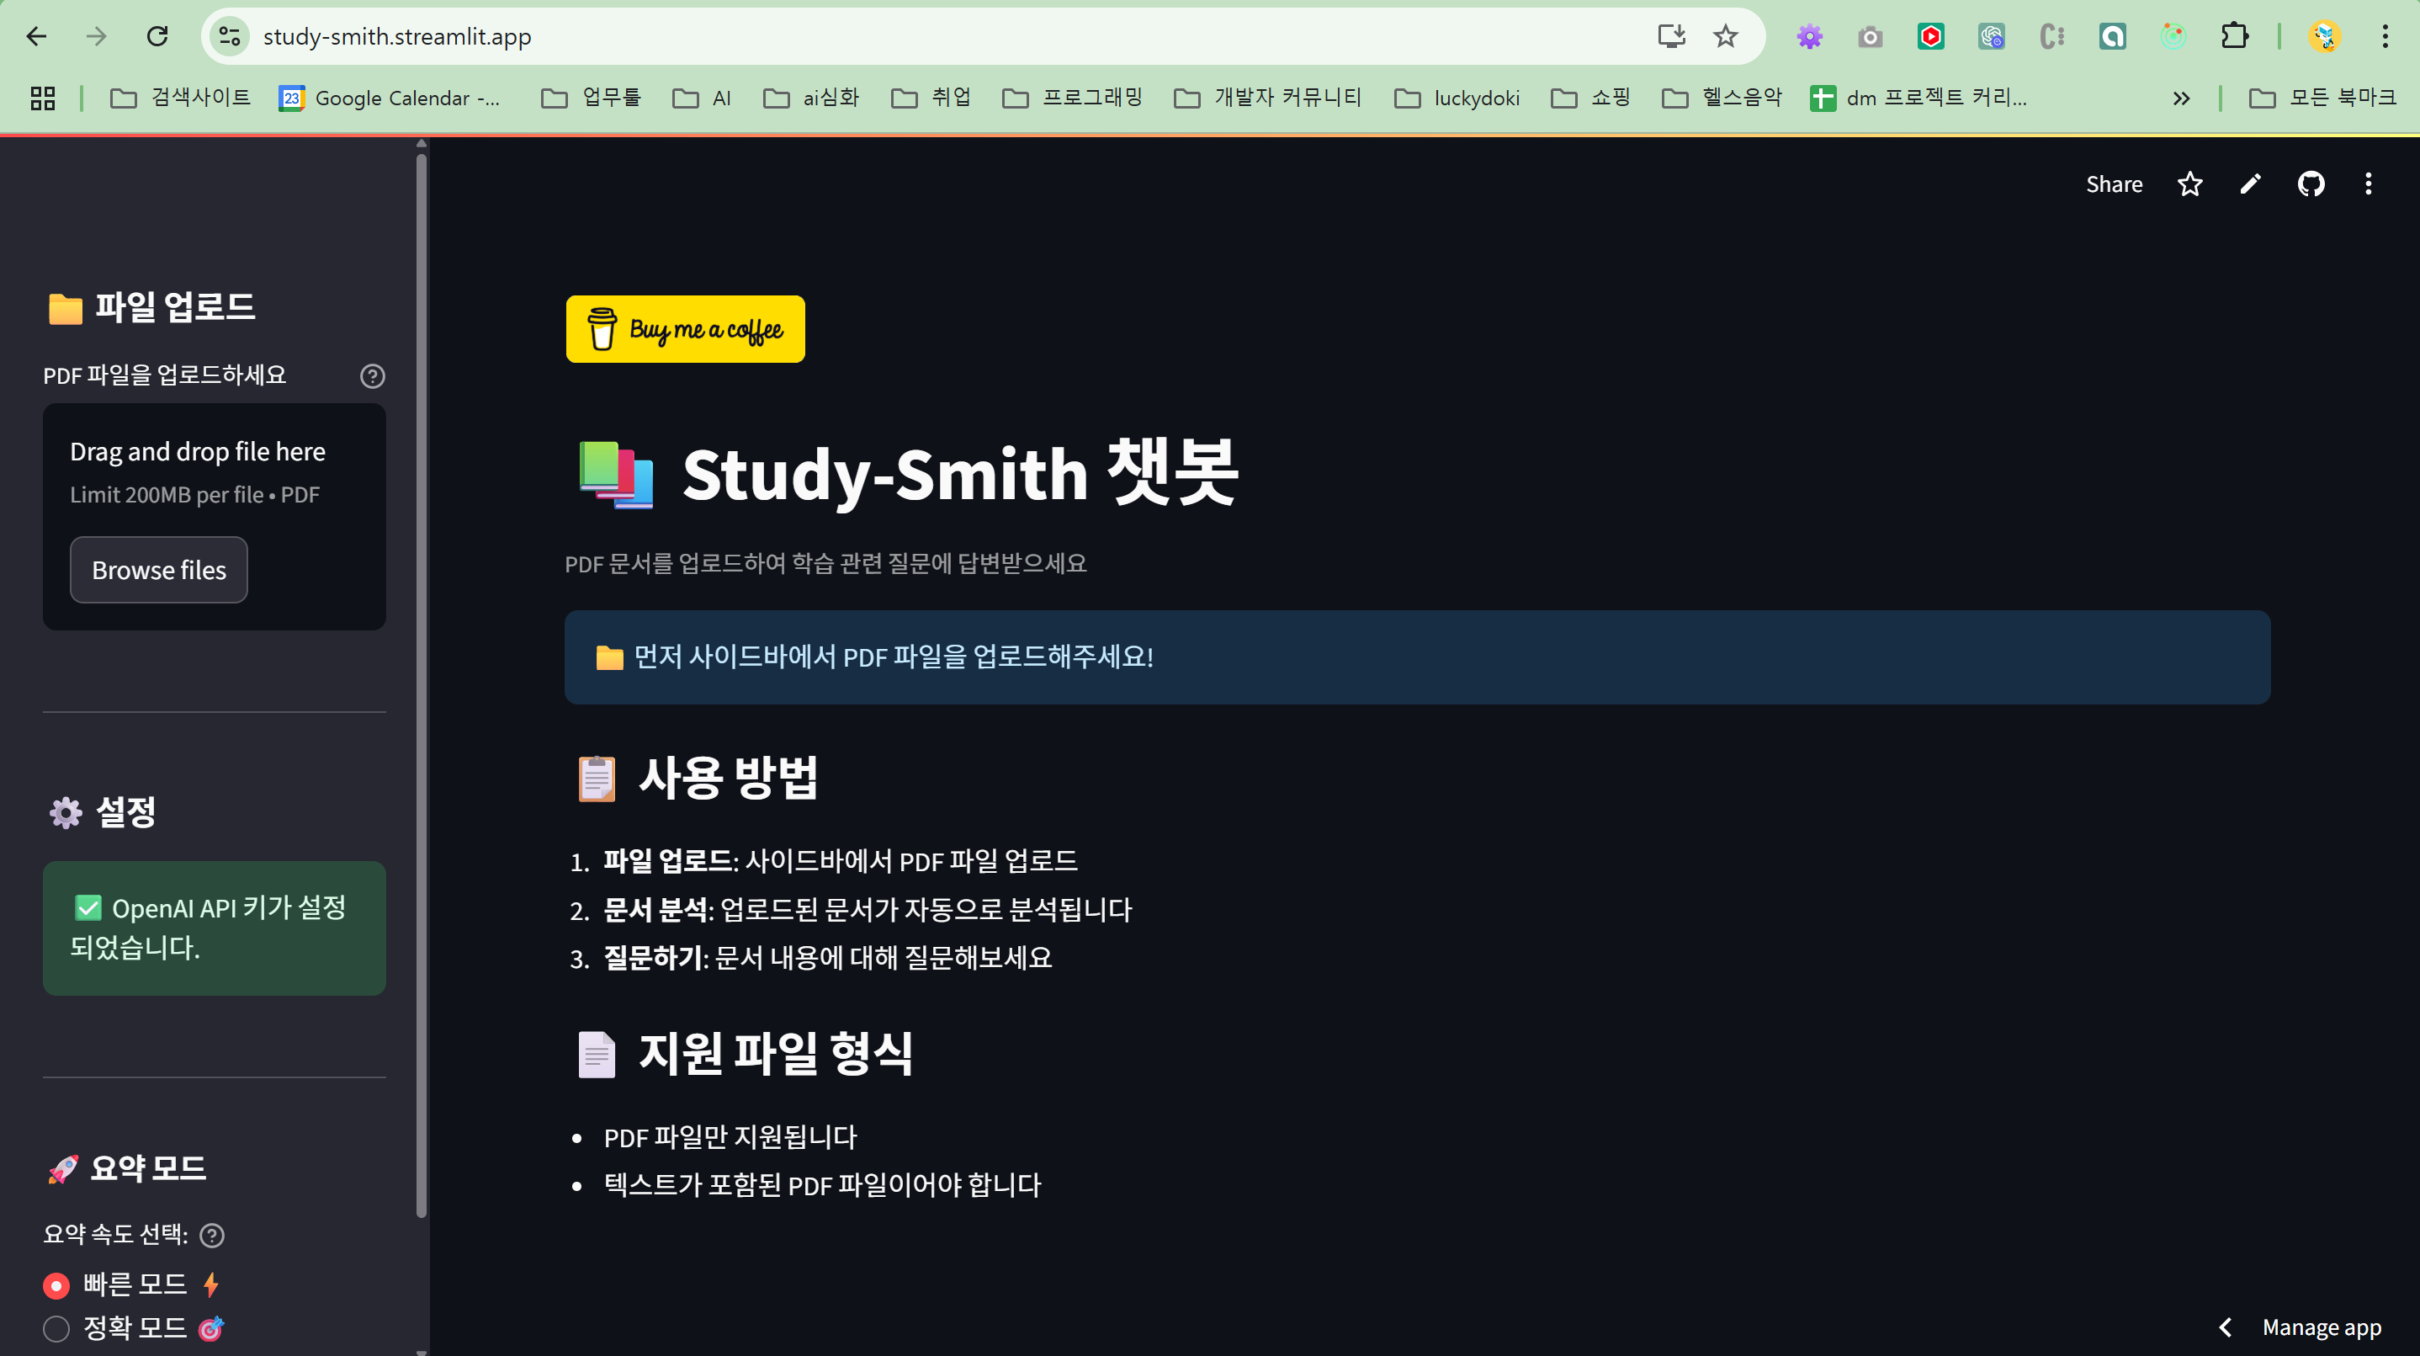Image resolution: width=2420 pixels, height=1356 pixels.
Task: Open Streamlit three-dot app menu
Action: pyautogui.click(x=2369, y=184)
